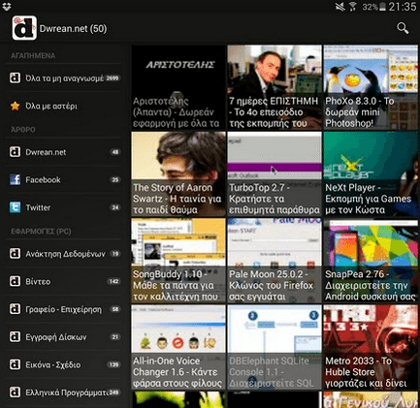Click icon beside Ανάκτηση Δεδομένων
420x408 pixels.
point(15,254)
